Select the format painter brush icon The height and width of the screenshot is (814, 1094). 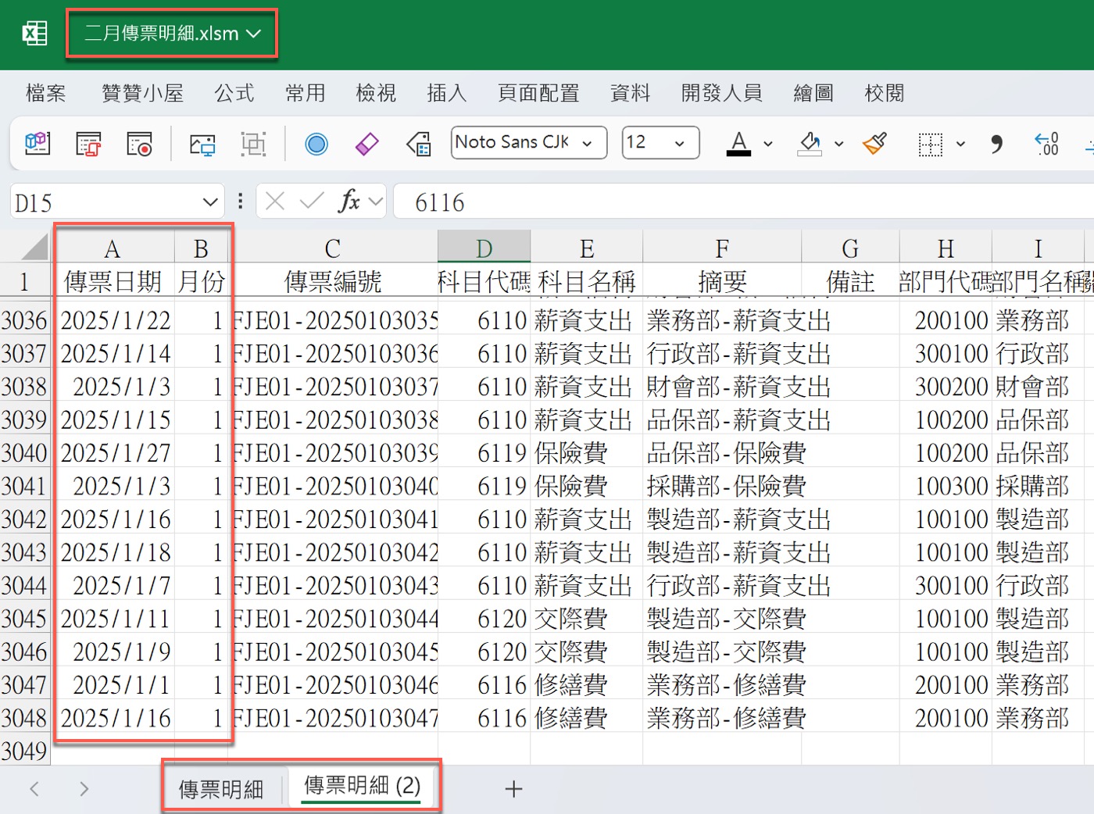(x=875, y=144)
